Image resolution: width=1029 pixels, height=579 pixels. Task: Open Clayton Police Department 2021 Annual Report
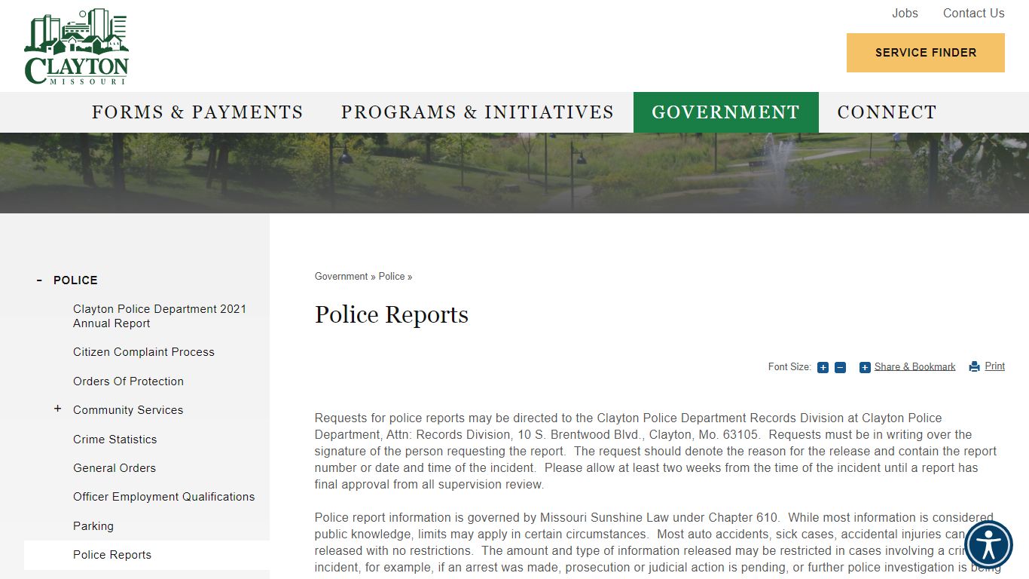[160, 316]
